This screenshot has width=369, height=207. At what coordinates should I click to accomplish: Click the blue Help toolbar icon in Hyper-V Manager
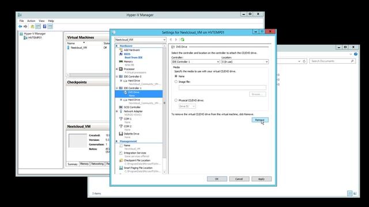(44, 26)
